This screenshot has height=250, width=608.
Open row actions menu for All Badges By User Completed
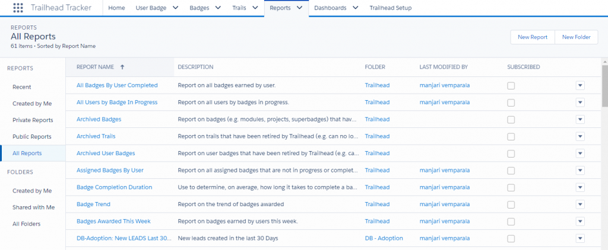coord(580,85)
